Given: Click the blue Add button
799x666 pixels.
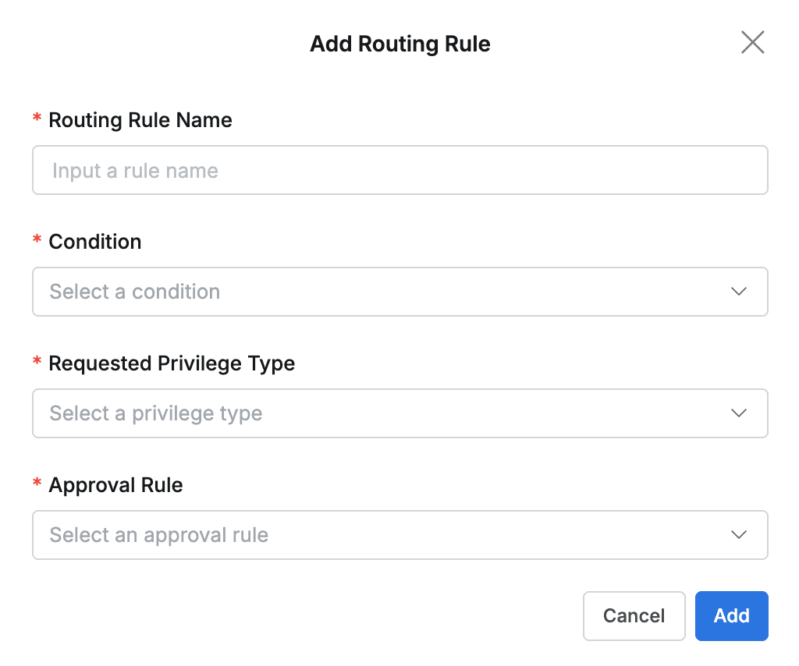Looking at the screenshot, I should [x=731, y=616].
